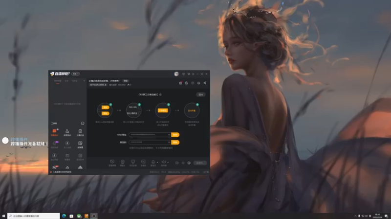The width and height of the screenshot is (391, 219).
Task: Open the Windows Start menu
Action: tap(3, 216)
